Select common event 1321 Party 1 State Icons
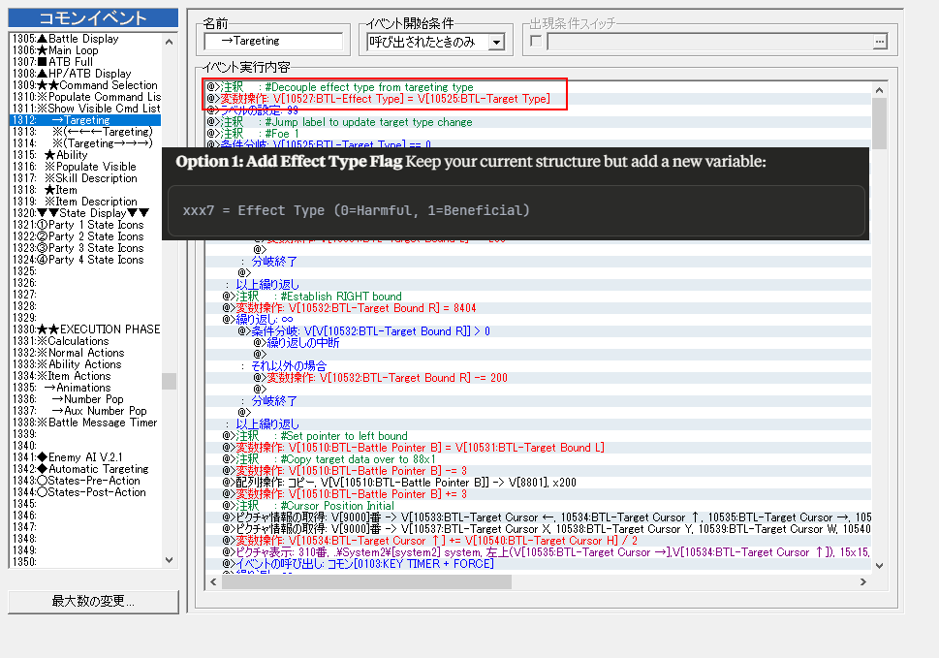This screenshot has width=939, height=658. pos(85,225)
